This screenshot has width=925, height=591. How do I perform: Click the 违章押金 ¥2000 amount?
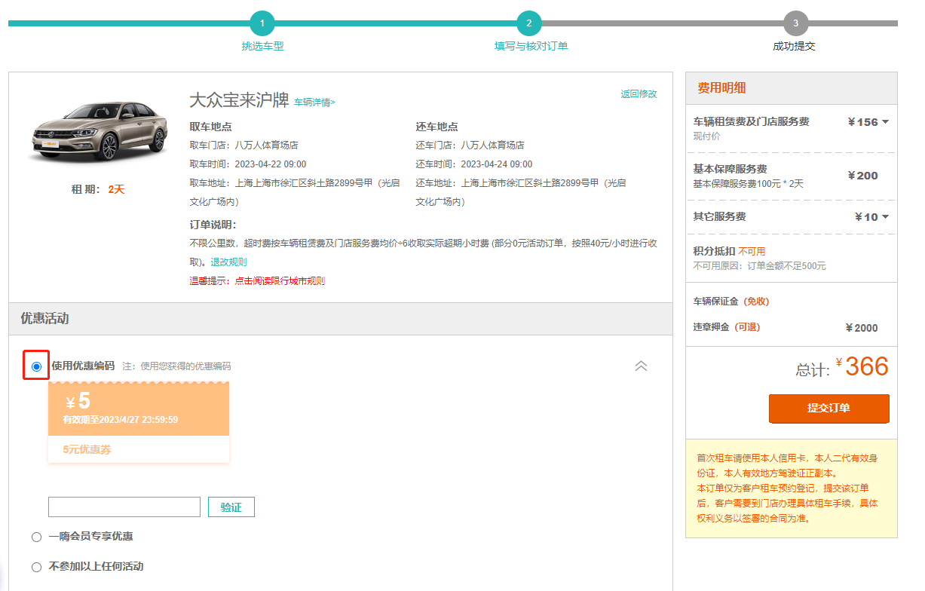pos(862,328)
